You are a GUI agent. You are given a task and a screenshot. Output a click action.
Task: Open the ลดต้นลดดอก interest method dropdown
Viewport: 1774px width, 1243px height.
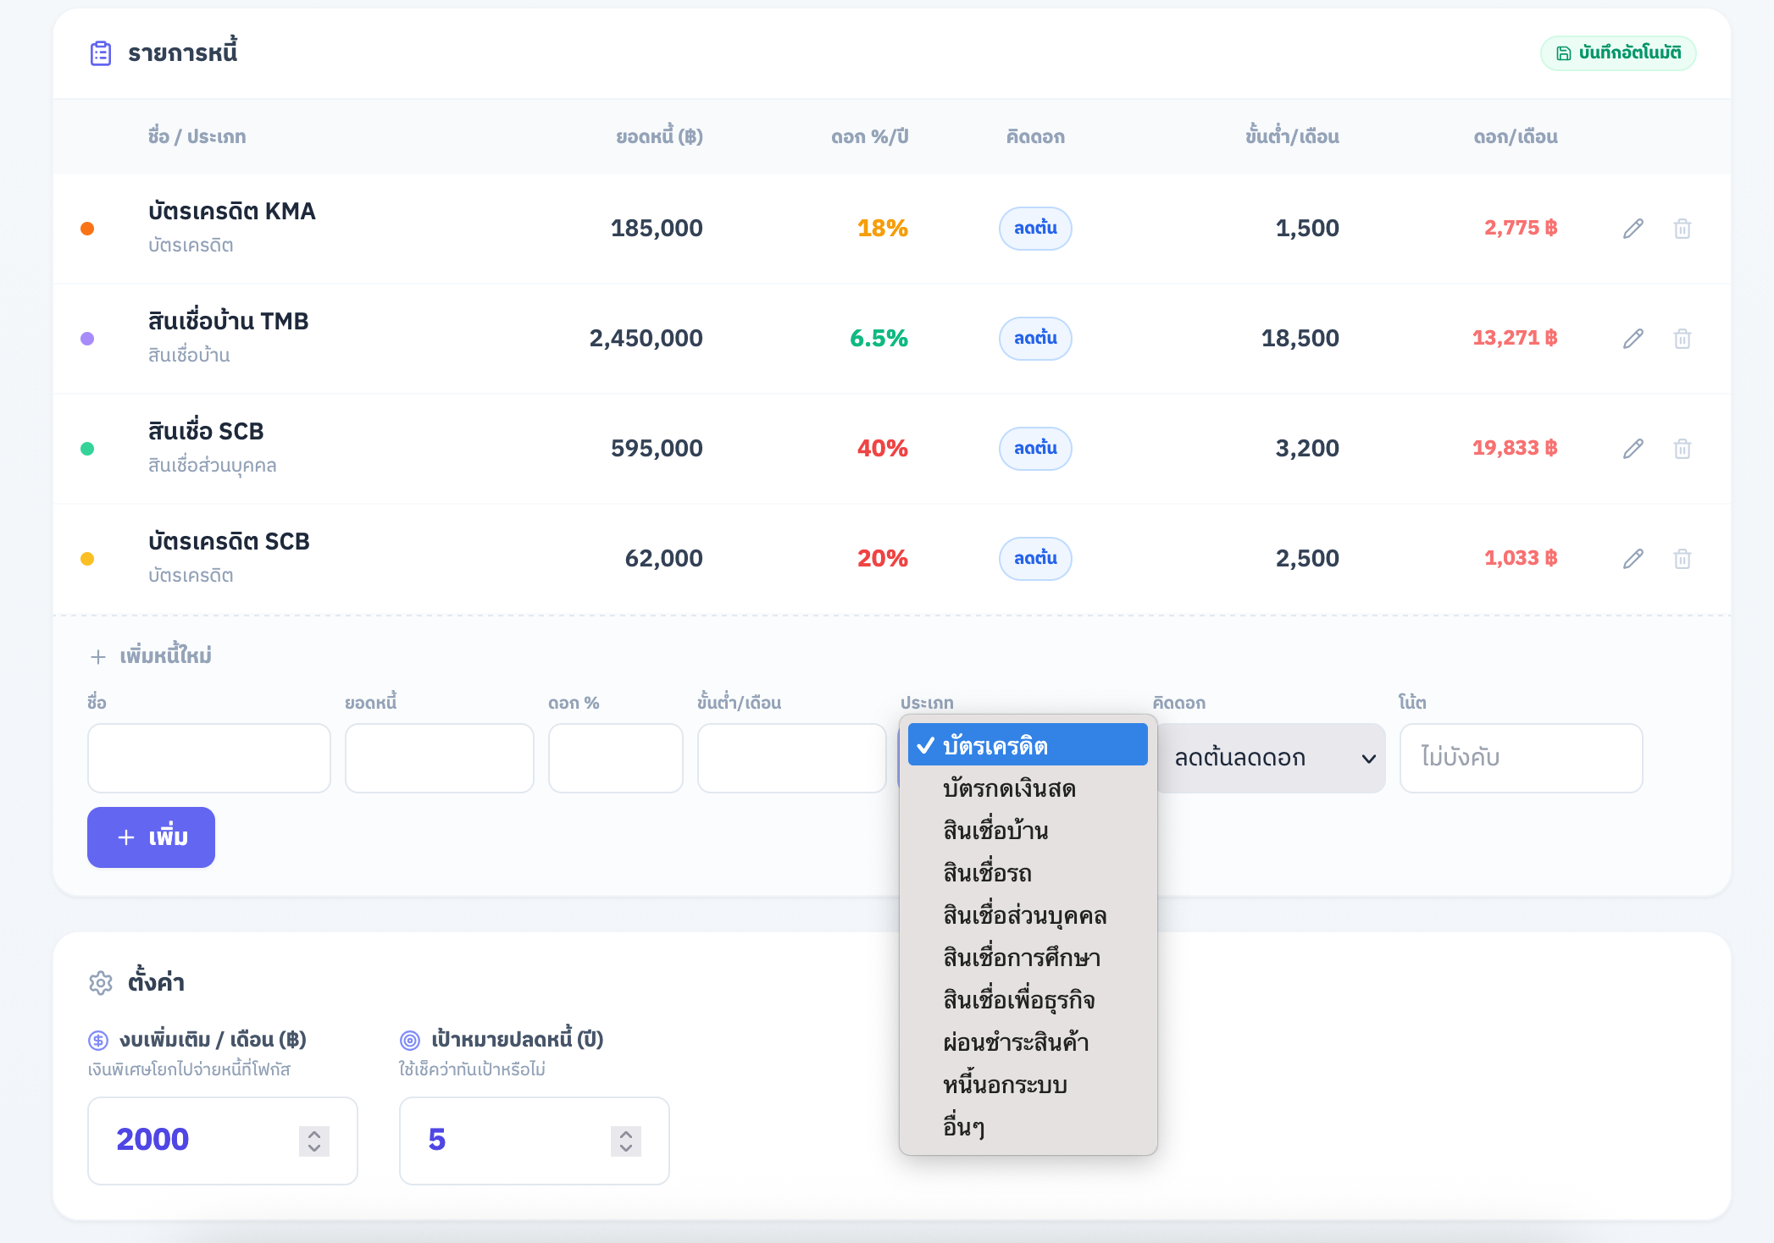point(1271,758)
